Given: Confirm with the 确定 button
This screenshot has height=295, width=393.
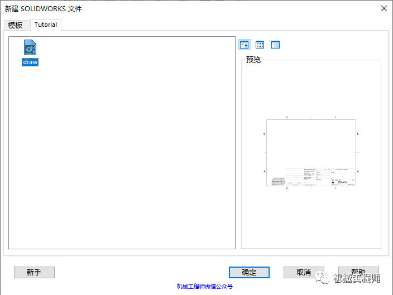Looking at the screenshot, I should click(x=249, y=272).
